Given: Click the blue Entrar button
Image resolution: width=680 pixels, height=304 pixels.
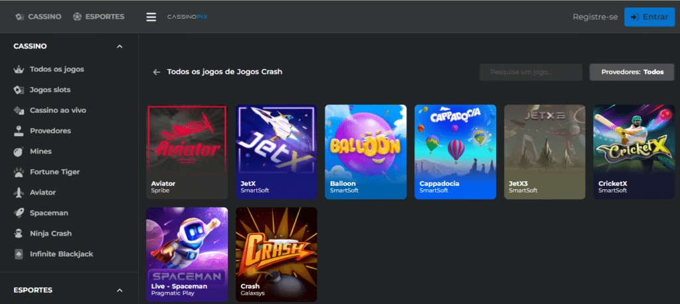Looking at the screenshot, I should click(x=649, y=17).
